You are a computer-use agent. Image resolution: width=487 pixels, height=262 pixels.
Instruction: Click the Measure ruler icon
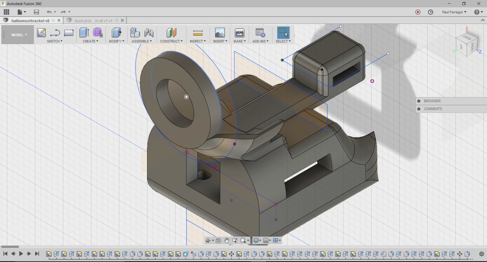(198, 33)
